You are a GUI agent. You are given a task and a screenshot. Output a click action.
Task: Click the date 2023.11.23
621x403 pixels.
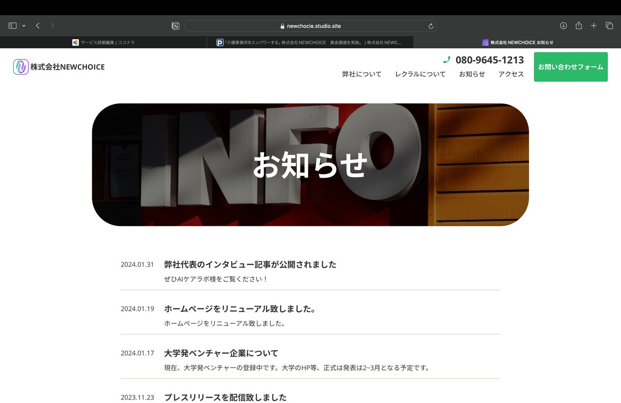137,397
